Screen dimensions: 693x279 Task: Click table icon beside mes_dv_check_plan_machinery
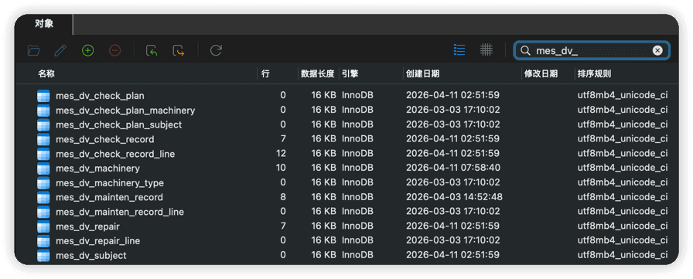(43, 111)
